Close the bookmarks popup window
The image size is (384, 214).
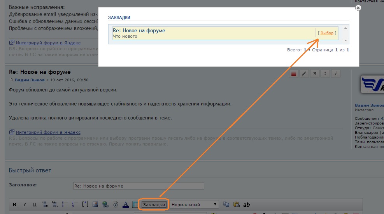[x=358, y=7]
